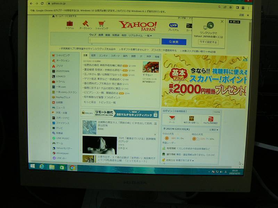Image resolution: width=278 pixels, height=208 pixels.
Task: Open File Explorer from the taskbar
Action: [x=52, y=167]
